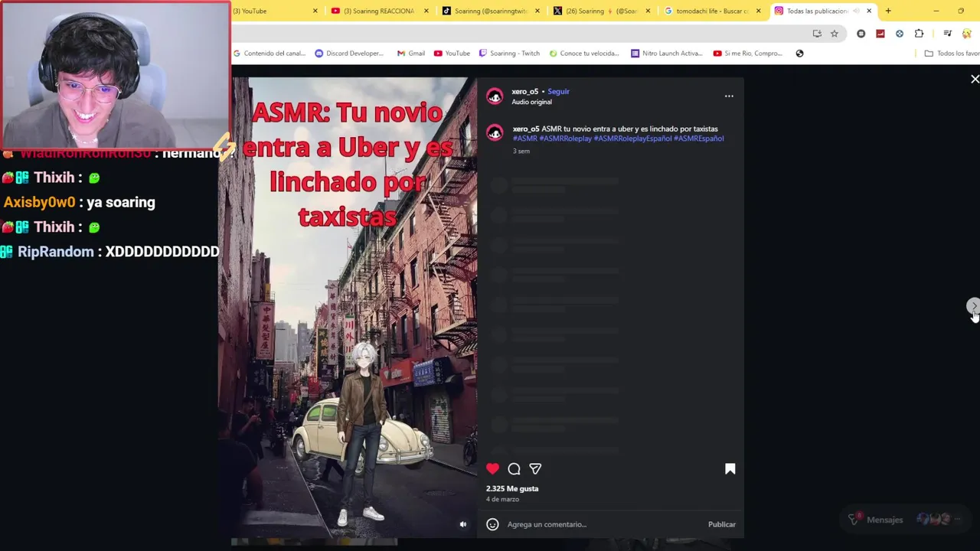980x551 pixels.
Task: Share the post with the paper-plane icon
Action: pyautogui.click(x=535, y=468)
